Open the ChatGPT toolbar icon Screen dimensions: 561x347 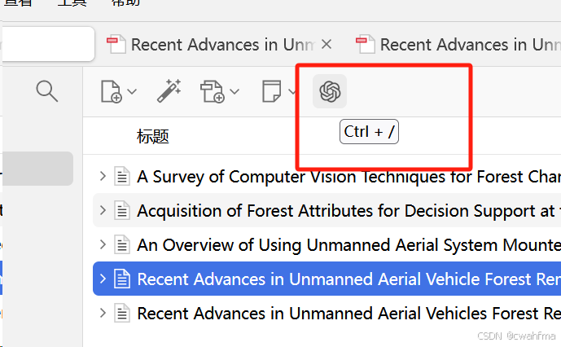click(330, 91)
